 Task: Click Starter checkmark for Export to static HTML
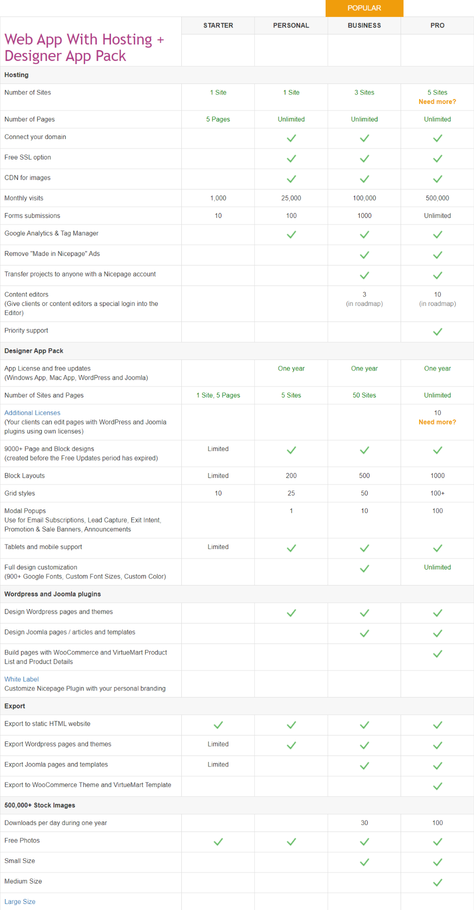[x=218, y=725]
